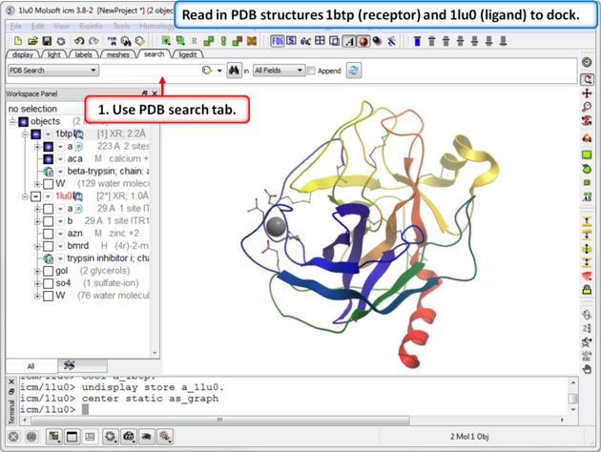
Task: Open the All Fields dropdown
Action: (x=300, y=71)
